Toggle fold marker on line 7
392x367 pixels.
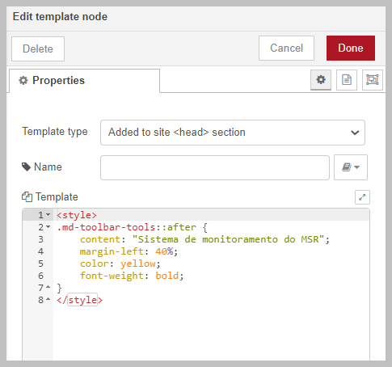pos(48,287)
